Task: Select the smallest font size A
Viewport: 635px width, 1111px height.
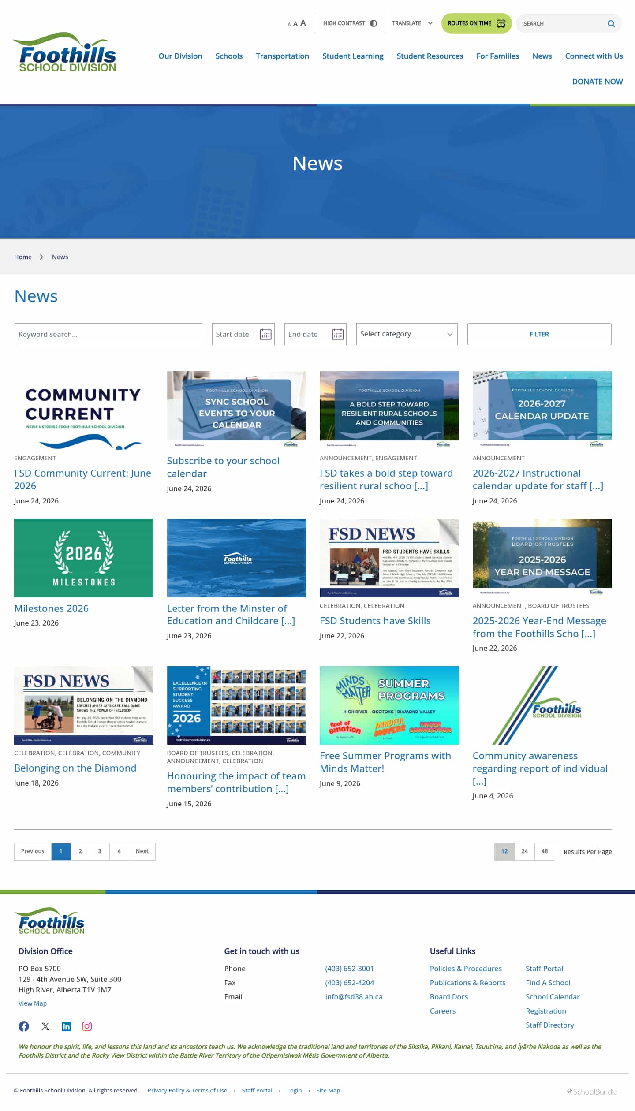Action: [289, 24]
